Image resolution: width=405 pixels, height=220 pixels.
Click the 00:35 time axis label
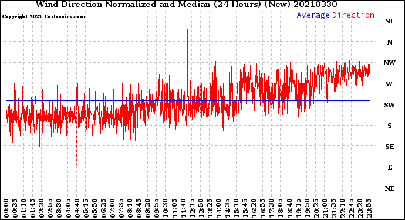pos(15,208)
